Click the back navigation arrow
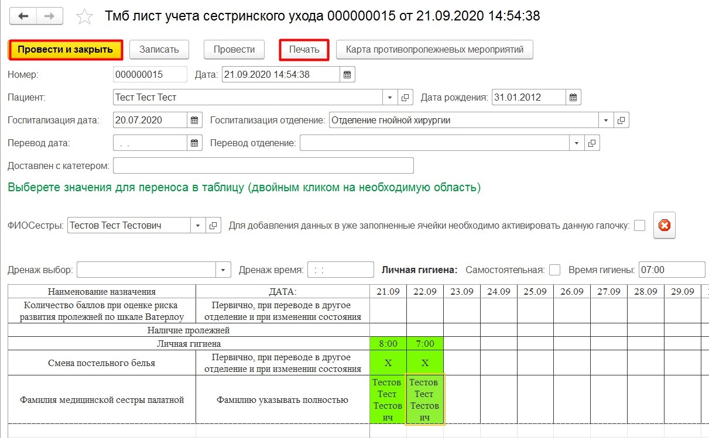Image resolution: width=709 pixels, height=438 pixels. coord(23,16)
